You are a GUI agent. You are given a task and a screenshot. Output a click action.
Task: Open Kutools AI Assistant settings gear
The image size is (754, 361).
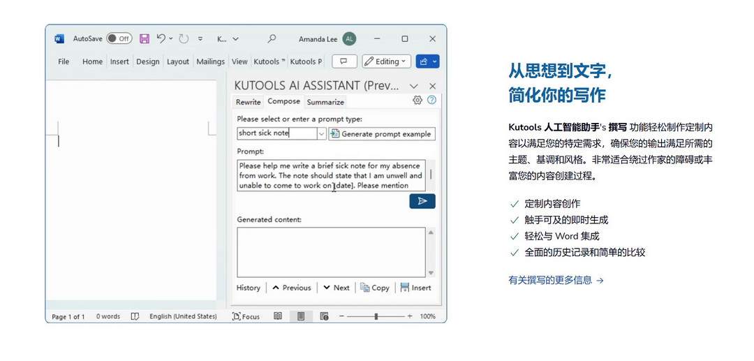tap(417, 101)
